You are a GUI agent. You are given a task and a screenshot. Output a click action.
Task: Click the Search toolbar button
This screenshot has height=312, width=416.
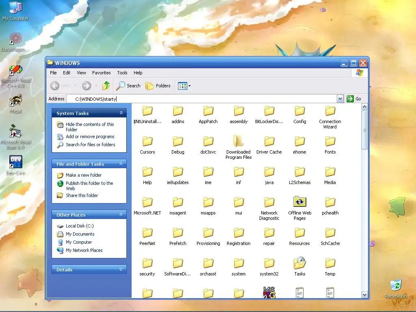[x=128, y=86]
